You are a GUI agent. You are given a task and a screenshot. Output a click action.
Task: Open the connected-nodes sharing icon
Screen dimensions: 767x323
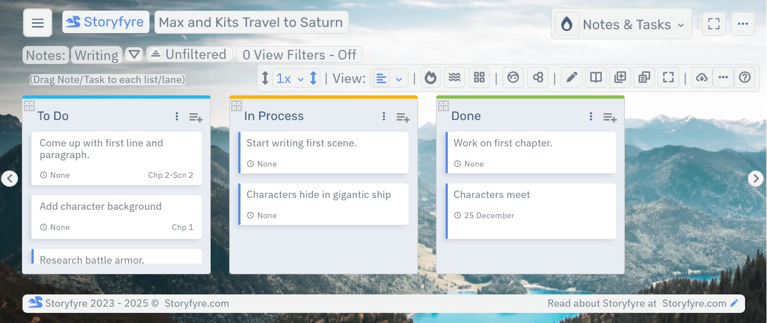tap(538, 77)
